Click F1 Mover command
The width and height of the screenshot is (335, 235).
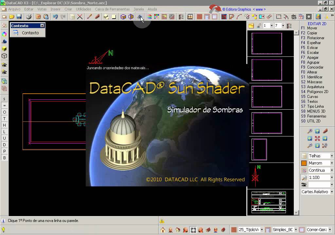coord(309,28)
